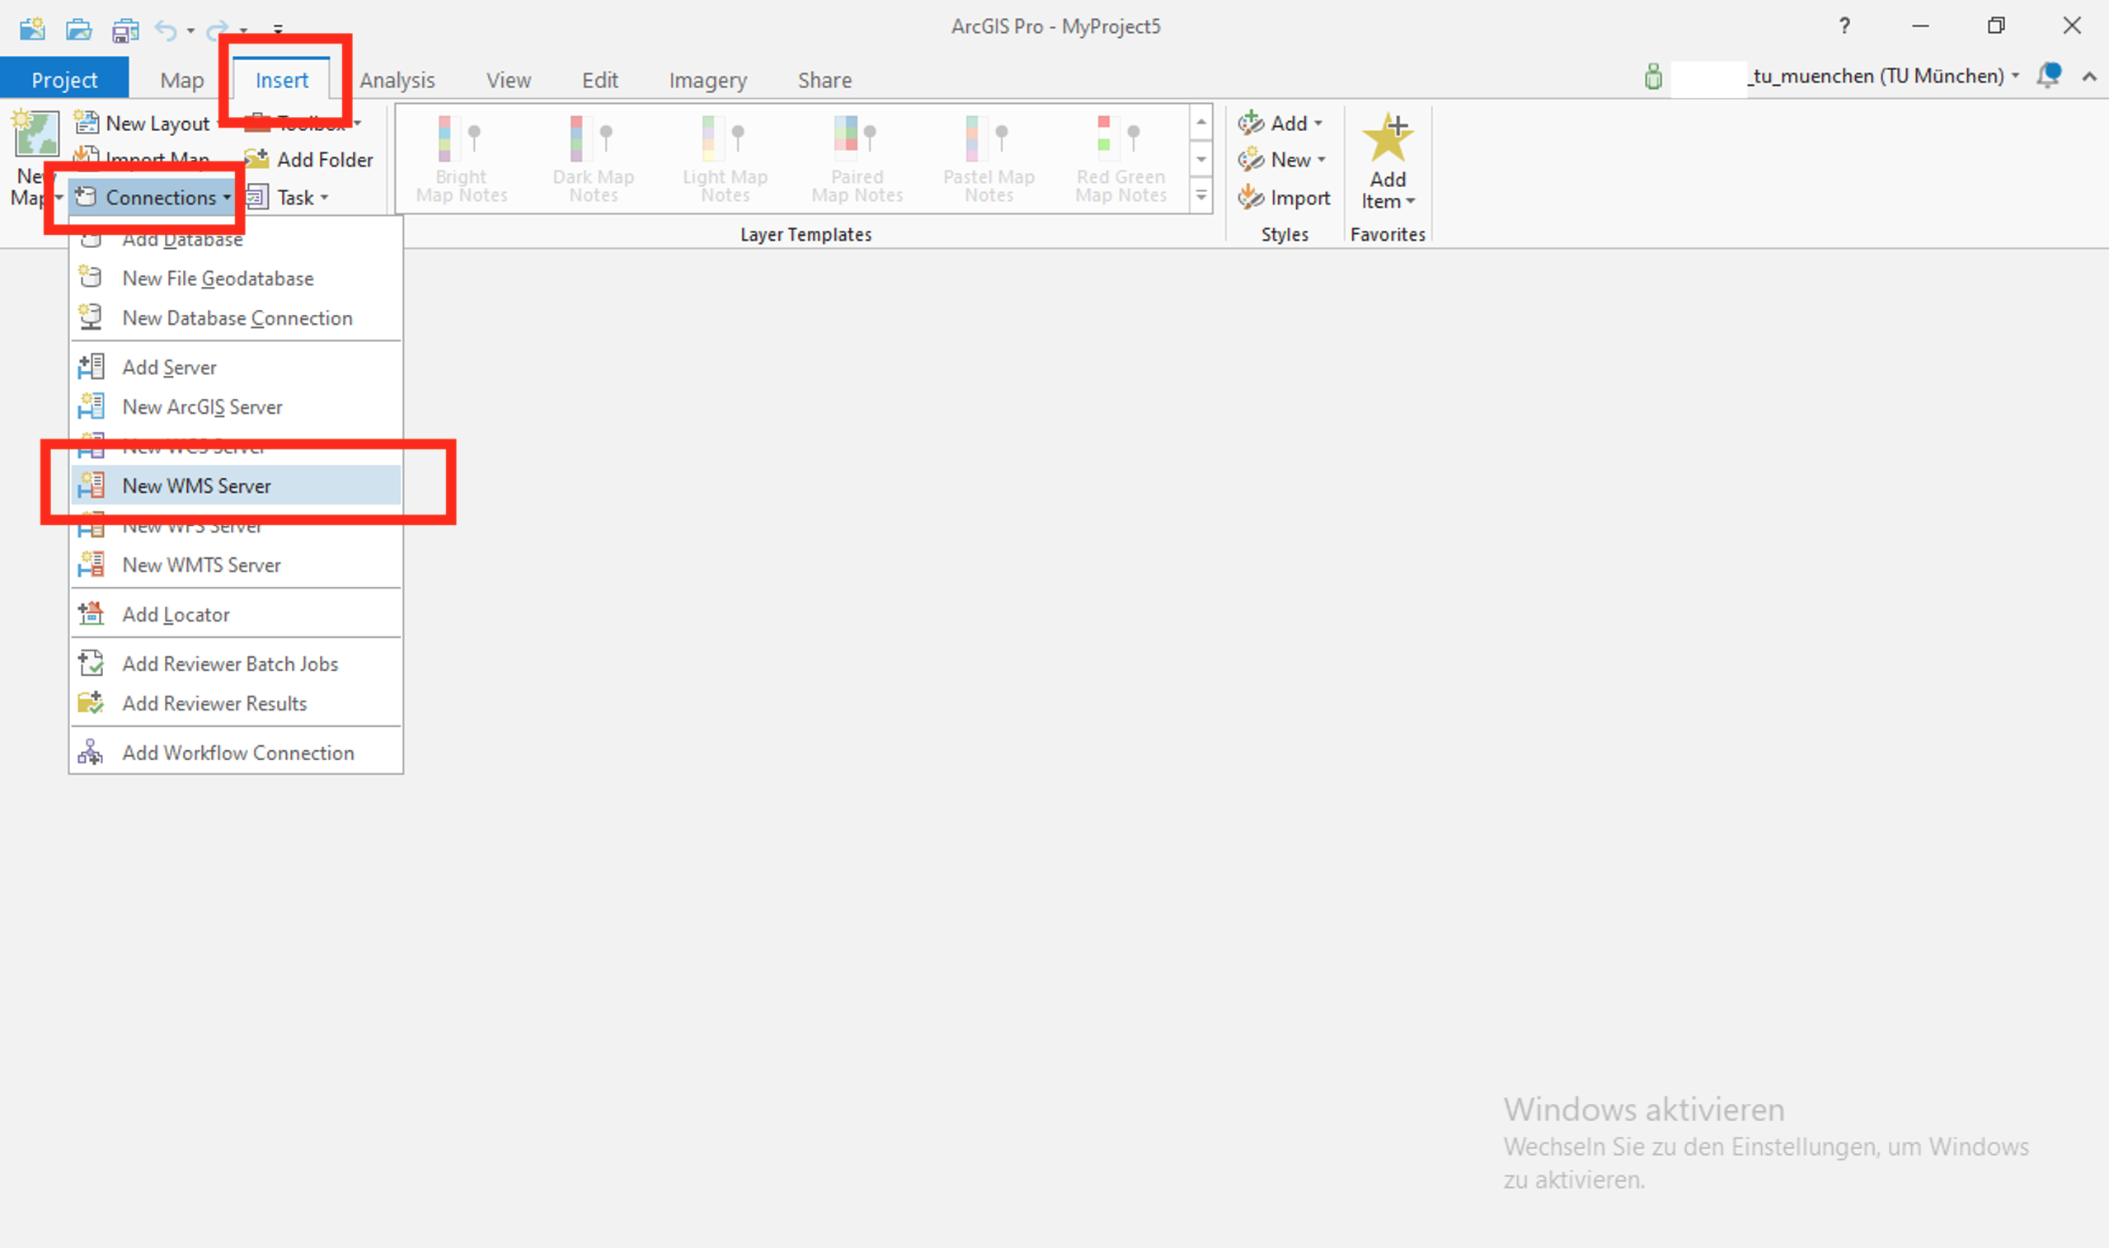Select the Red Green Map Notes template

1121,160
